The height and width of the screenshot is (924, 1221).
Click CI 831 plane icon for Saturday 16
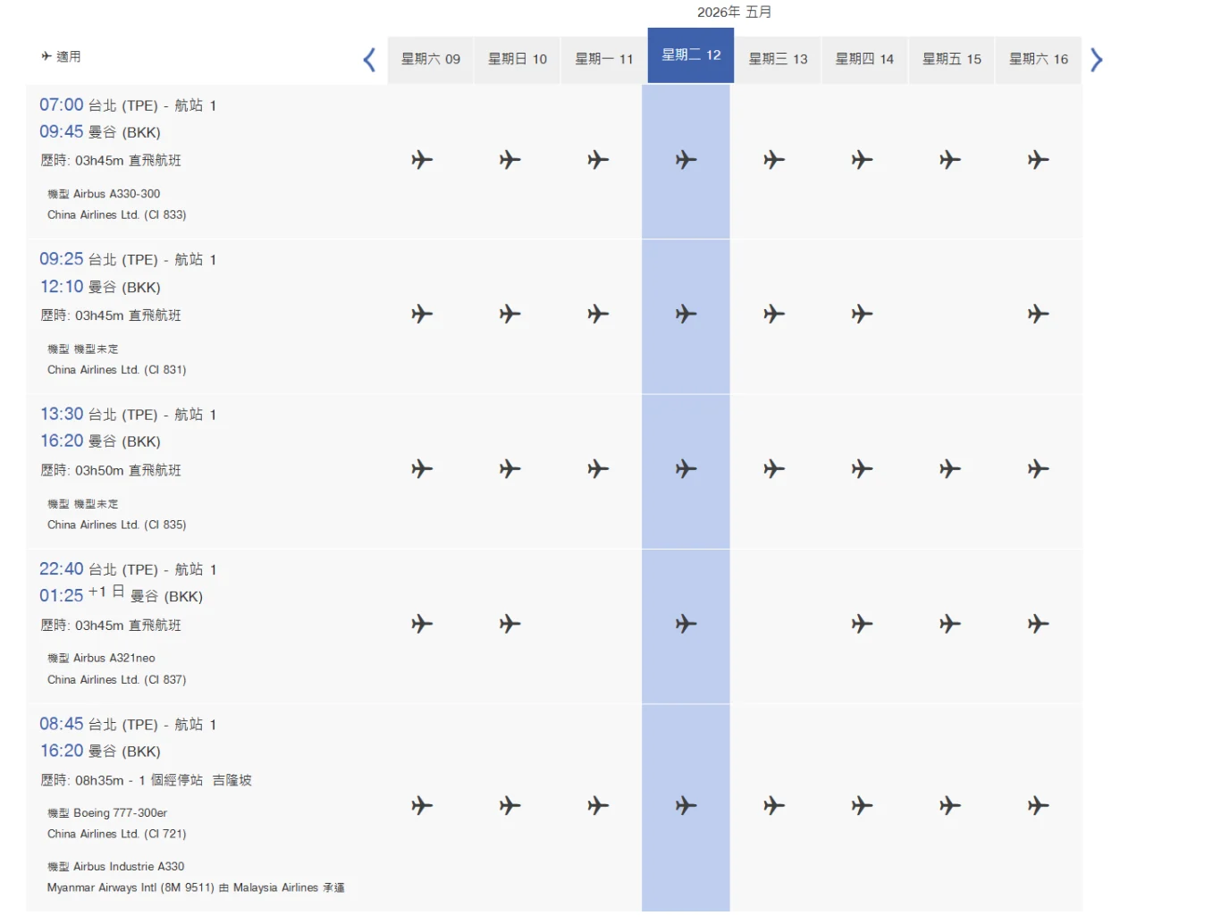(x=1038, y=315)
